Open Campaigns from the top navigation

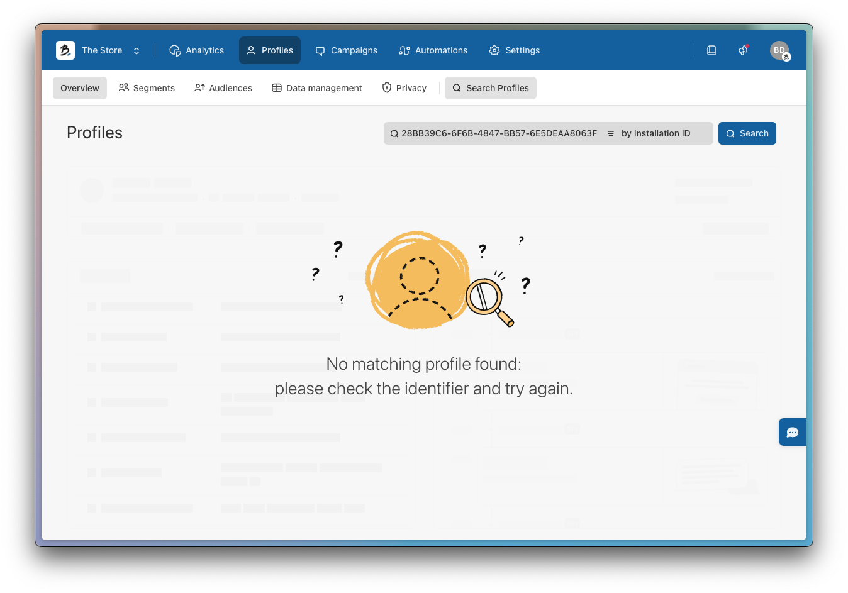coord(346,50)
